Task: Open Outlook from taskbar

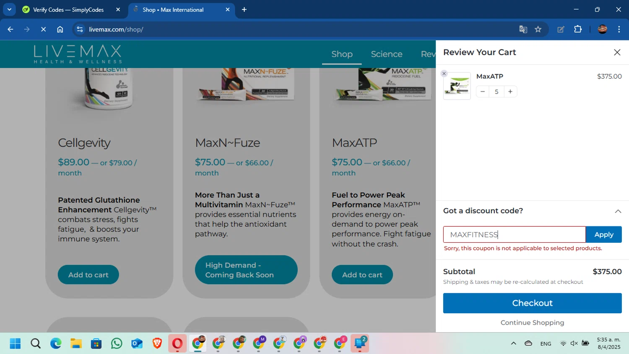Action: 137,344
